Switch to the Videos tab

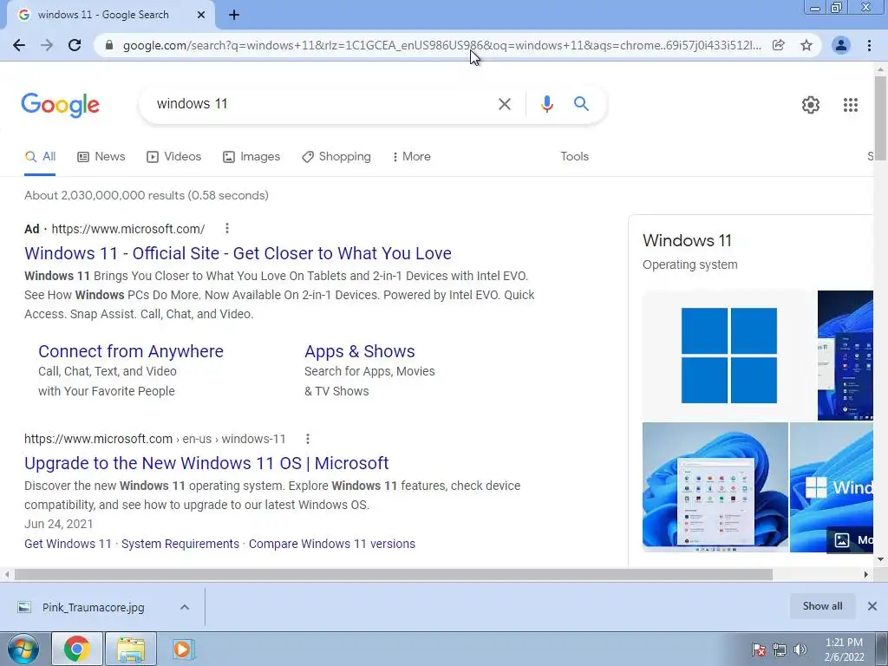(173, 157)
